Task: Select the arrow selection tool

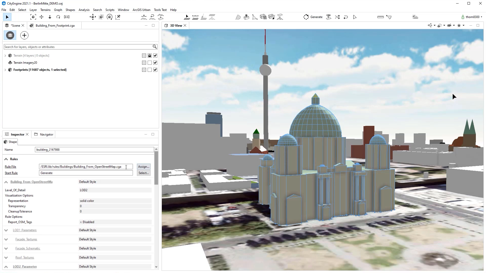Action: point(7,17)
